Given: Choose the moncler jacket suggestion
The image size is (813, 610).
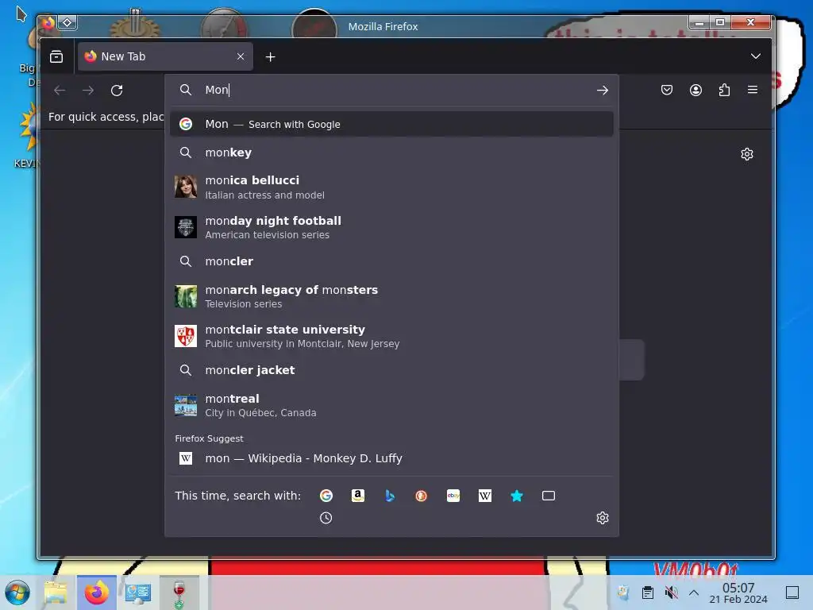Looking at the screenshot, I should coord(391,370).
